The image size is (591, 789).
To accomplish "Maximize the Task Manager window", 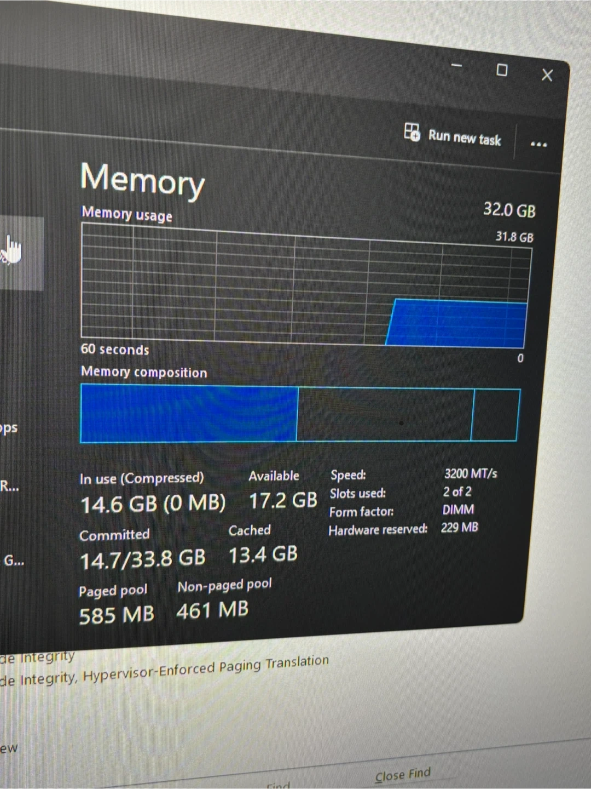I will tap(502, 70).
